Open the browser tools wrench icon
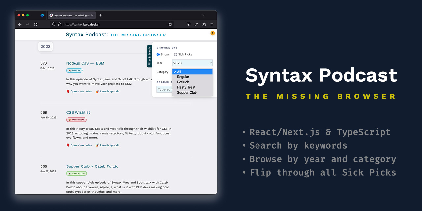Screen dimensions: 422x211 click(x=196, y=24)
